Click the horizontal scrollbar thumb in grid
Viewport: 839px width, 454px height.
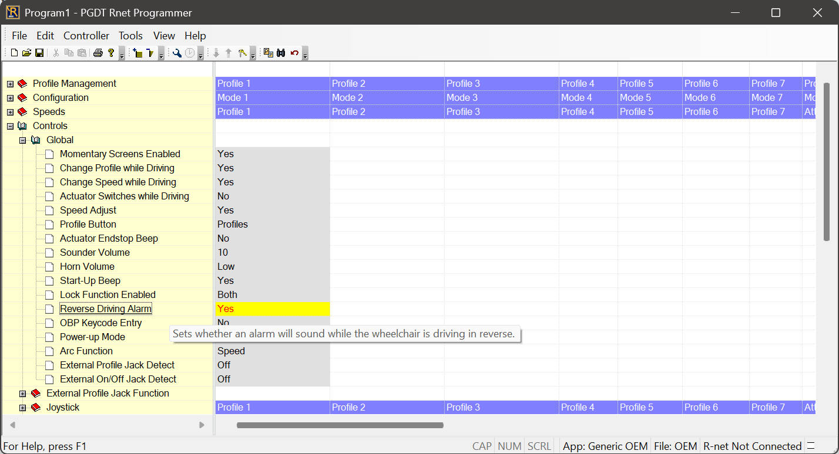click(340, 425)
